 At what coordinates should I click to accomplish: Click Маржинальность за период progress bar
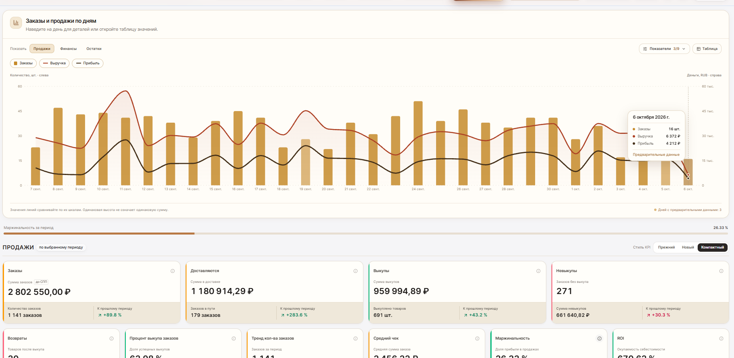point(365,233)
